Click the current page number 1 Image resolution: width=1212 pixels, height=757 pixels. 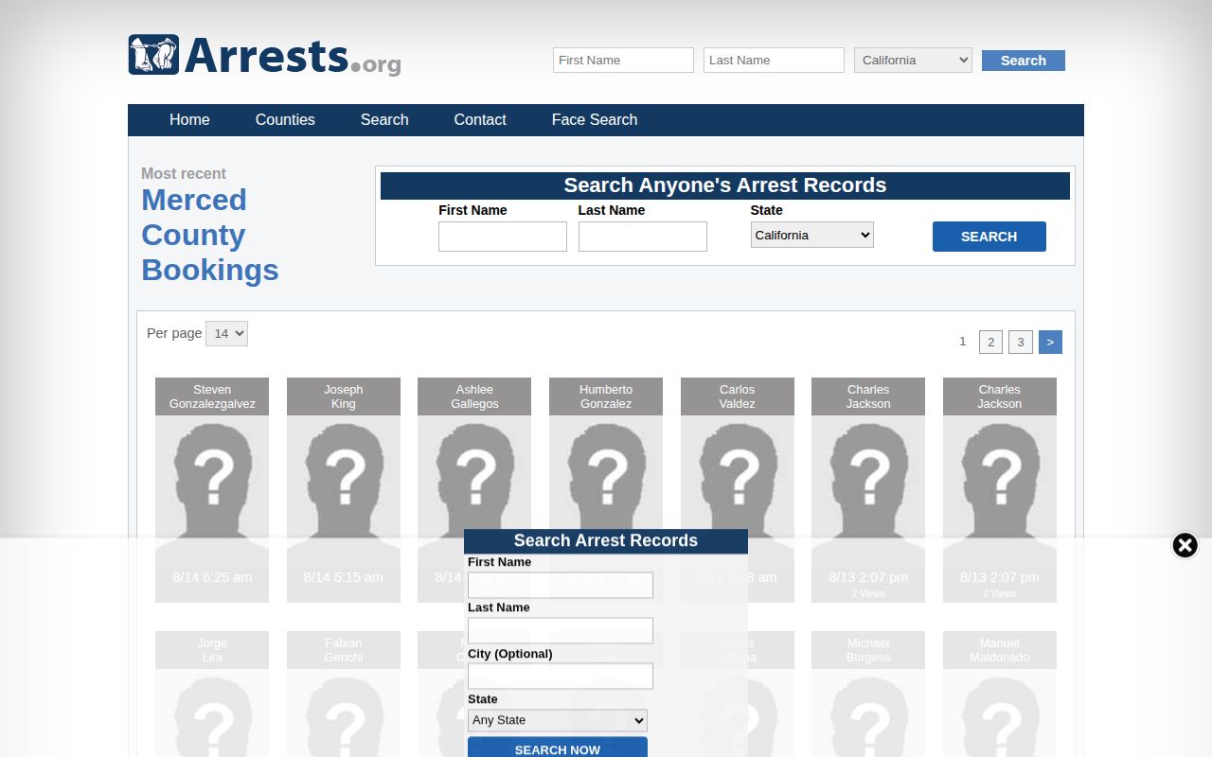click(x=963, y=342)
